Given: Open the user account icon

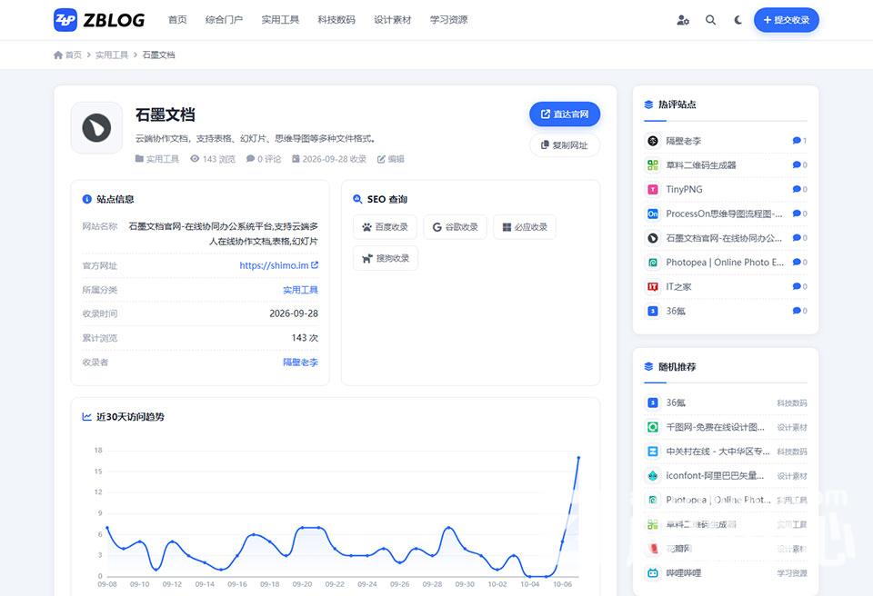Looking at the screenshot, I should click(x=683, y=20).
